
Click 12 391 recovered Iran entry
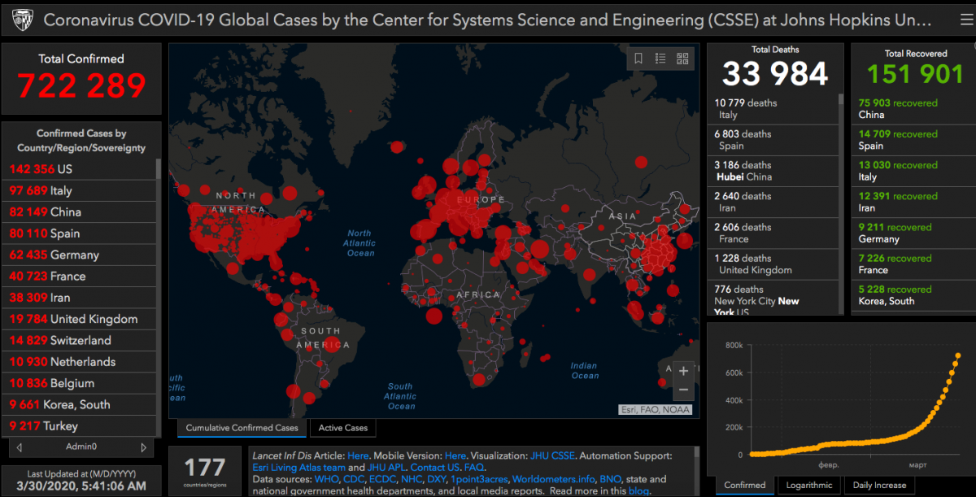tap(913, 202)
